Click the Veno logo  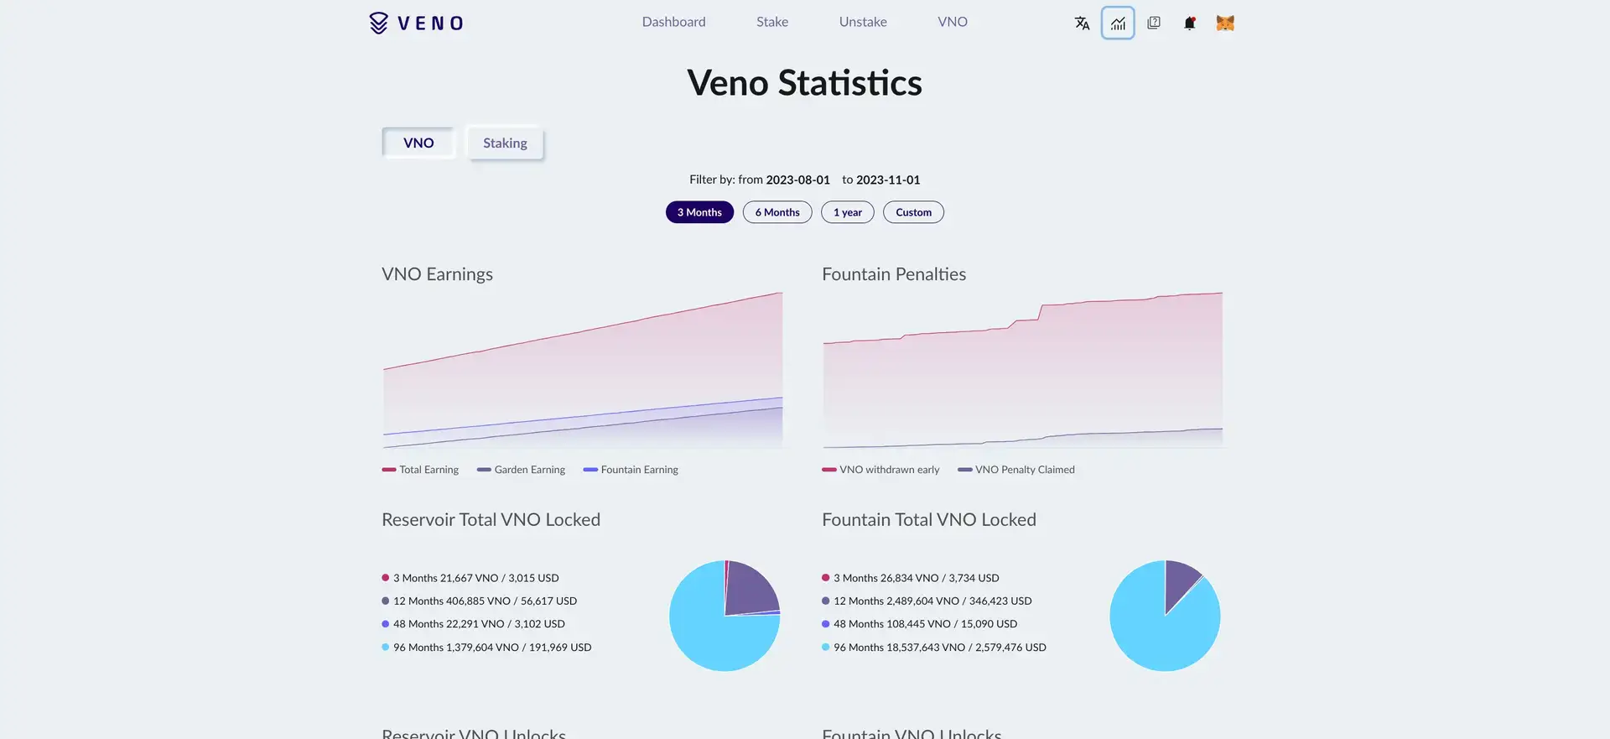coord(416,23)
